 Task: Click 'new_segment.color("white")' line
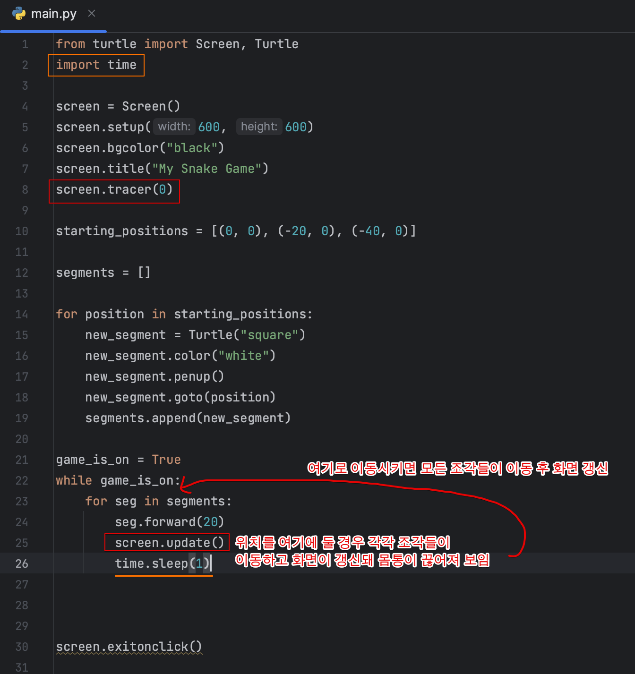pos(180,356)
